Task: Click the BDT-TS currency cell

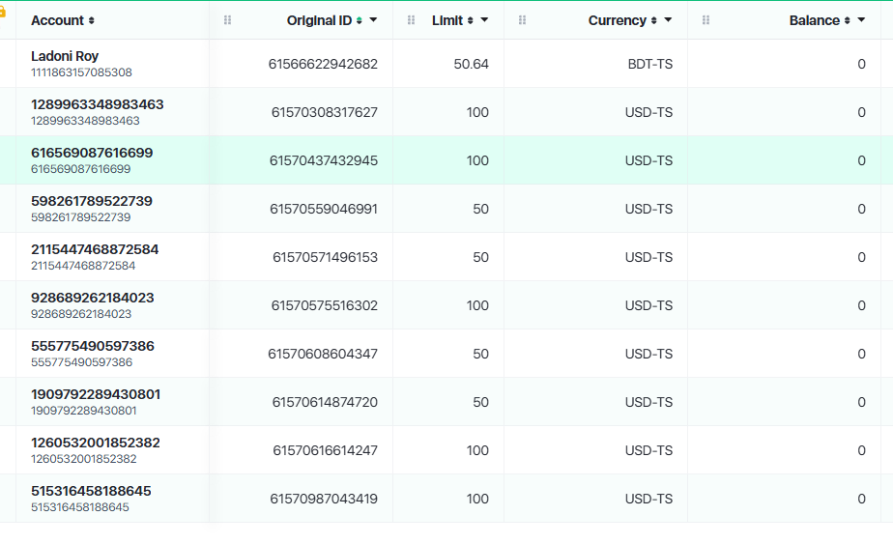Action: pyautogui.click(x=649, y=64)
